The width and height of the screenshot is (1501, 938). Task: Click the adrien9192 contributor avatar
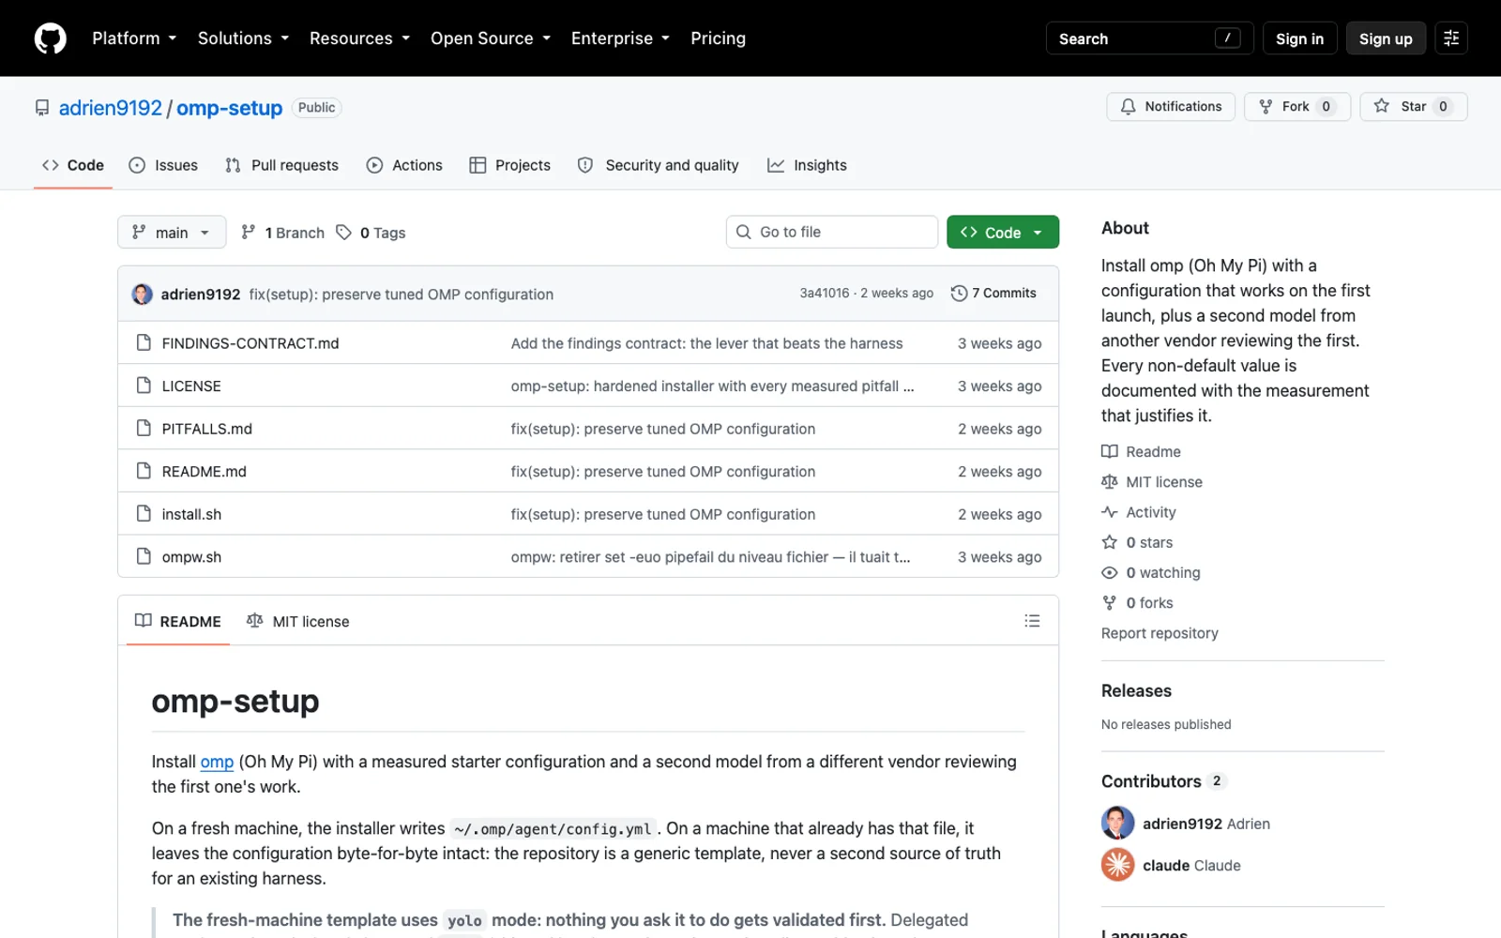click(1117, 824)
